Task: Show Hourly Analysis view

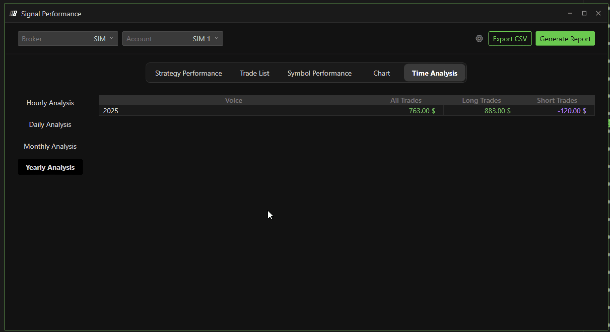Action: click(x=50, y=103)
